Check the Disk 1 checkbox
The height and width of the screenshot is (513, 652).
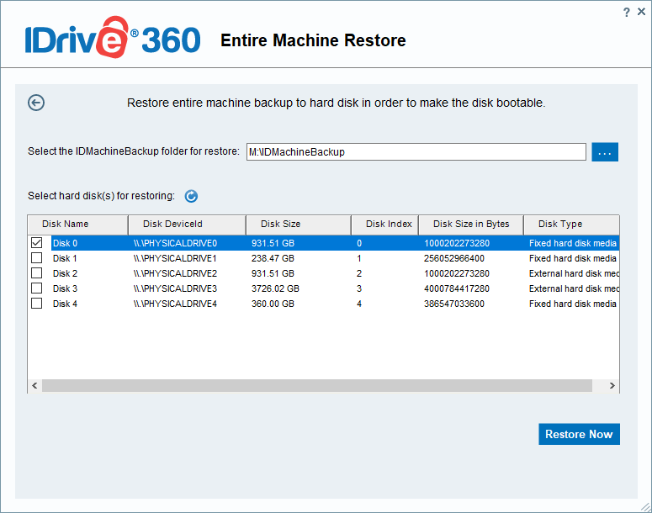(36, 258)
